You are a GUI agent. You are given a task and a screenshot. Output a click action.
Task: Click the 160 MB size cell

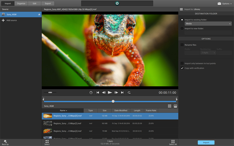[105, 123]
